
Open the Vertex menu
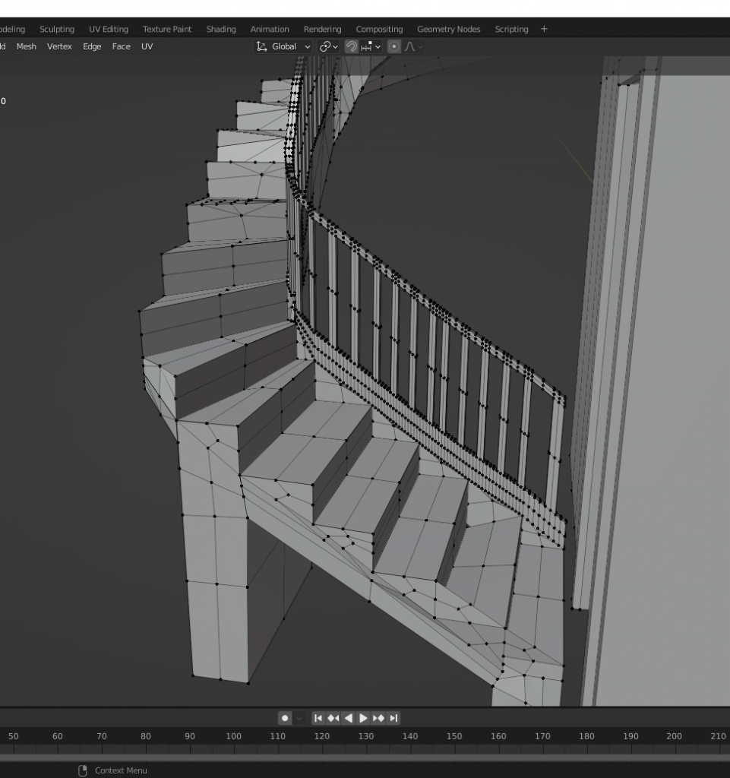[x=59, y=46]
